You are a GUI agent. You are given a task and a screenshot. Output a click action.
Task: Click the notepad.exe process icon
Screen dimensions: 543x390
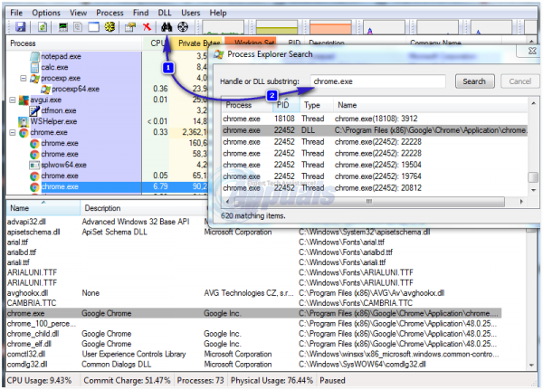(35, 56)
